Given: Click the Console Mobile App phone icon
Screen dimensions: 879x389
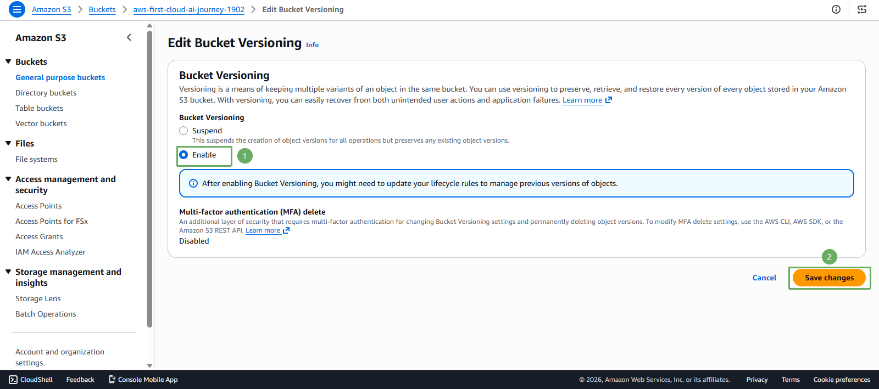Looking at the screenshot, I should (112, 379).
